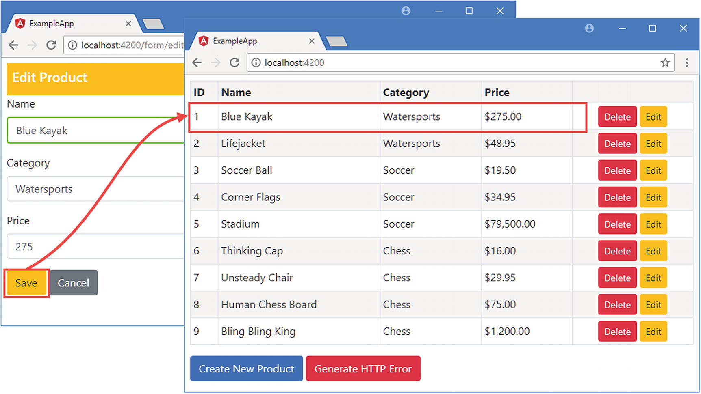Delete the Unsteady Chair product
The image size is (701, 394).
(x=617, y=278)
